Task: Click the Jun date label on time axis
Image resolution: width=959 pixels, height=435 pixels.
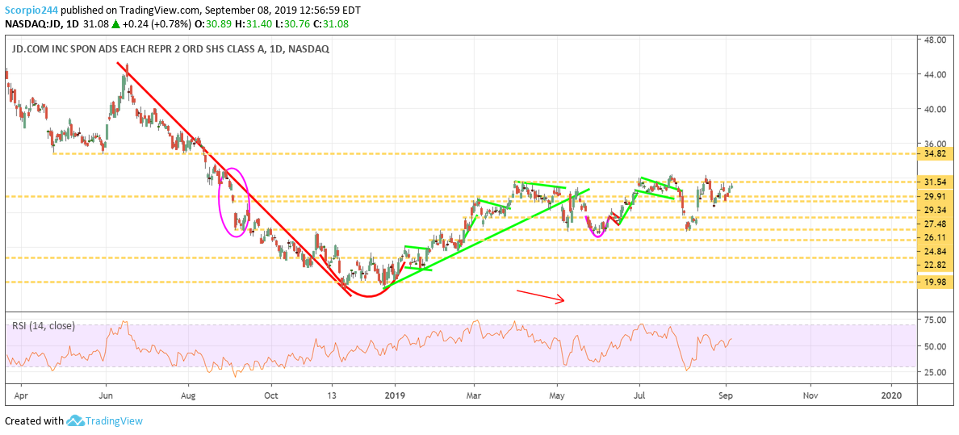Action: (x=107, y=395)
